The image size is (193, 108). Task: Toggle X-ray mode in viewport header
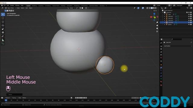click(147, 8)
